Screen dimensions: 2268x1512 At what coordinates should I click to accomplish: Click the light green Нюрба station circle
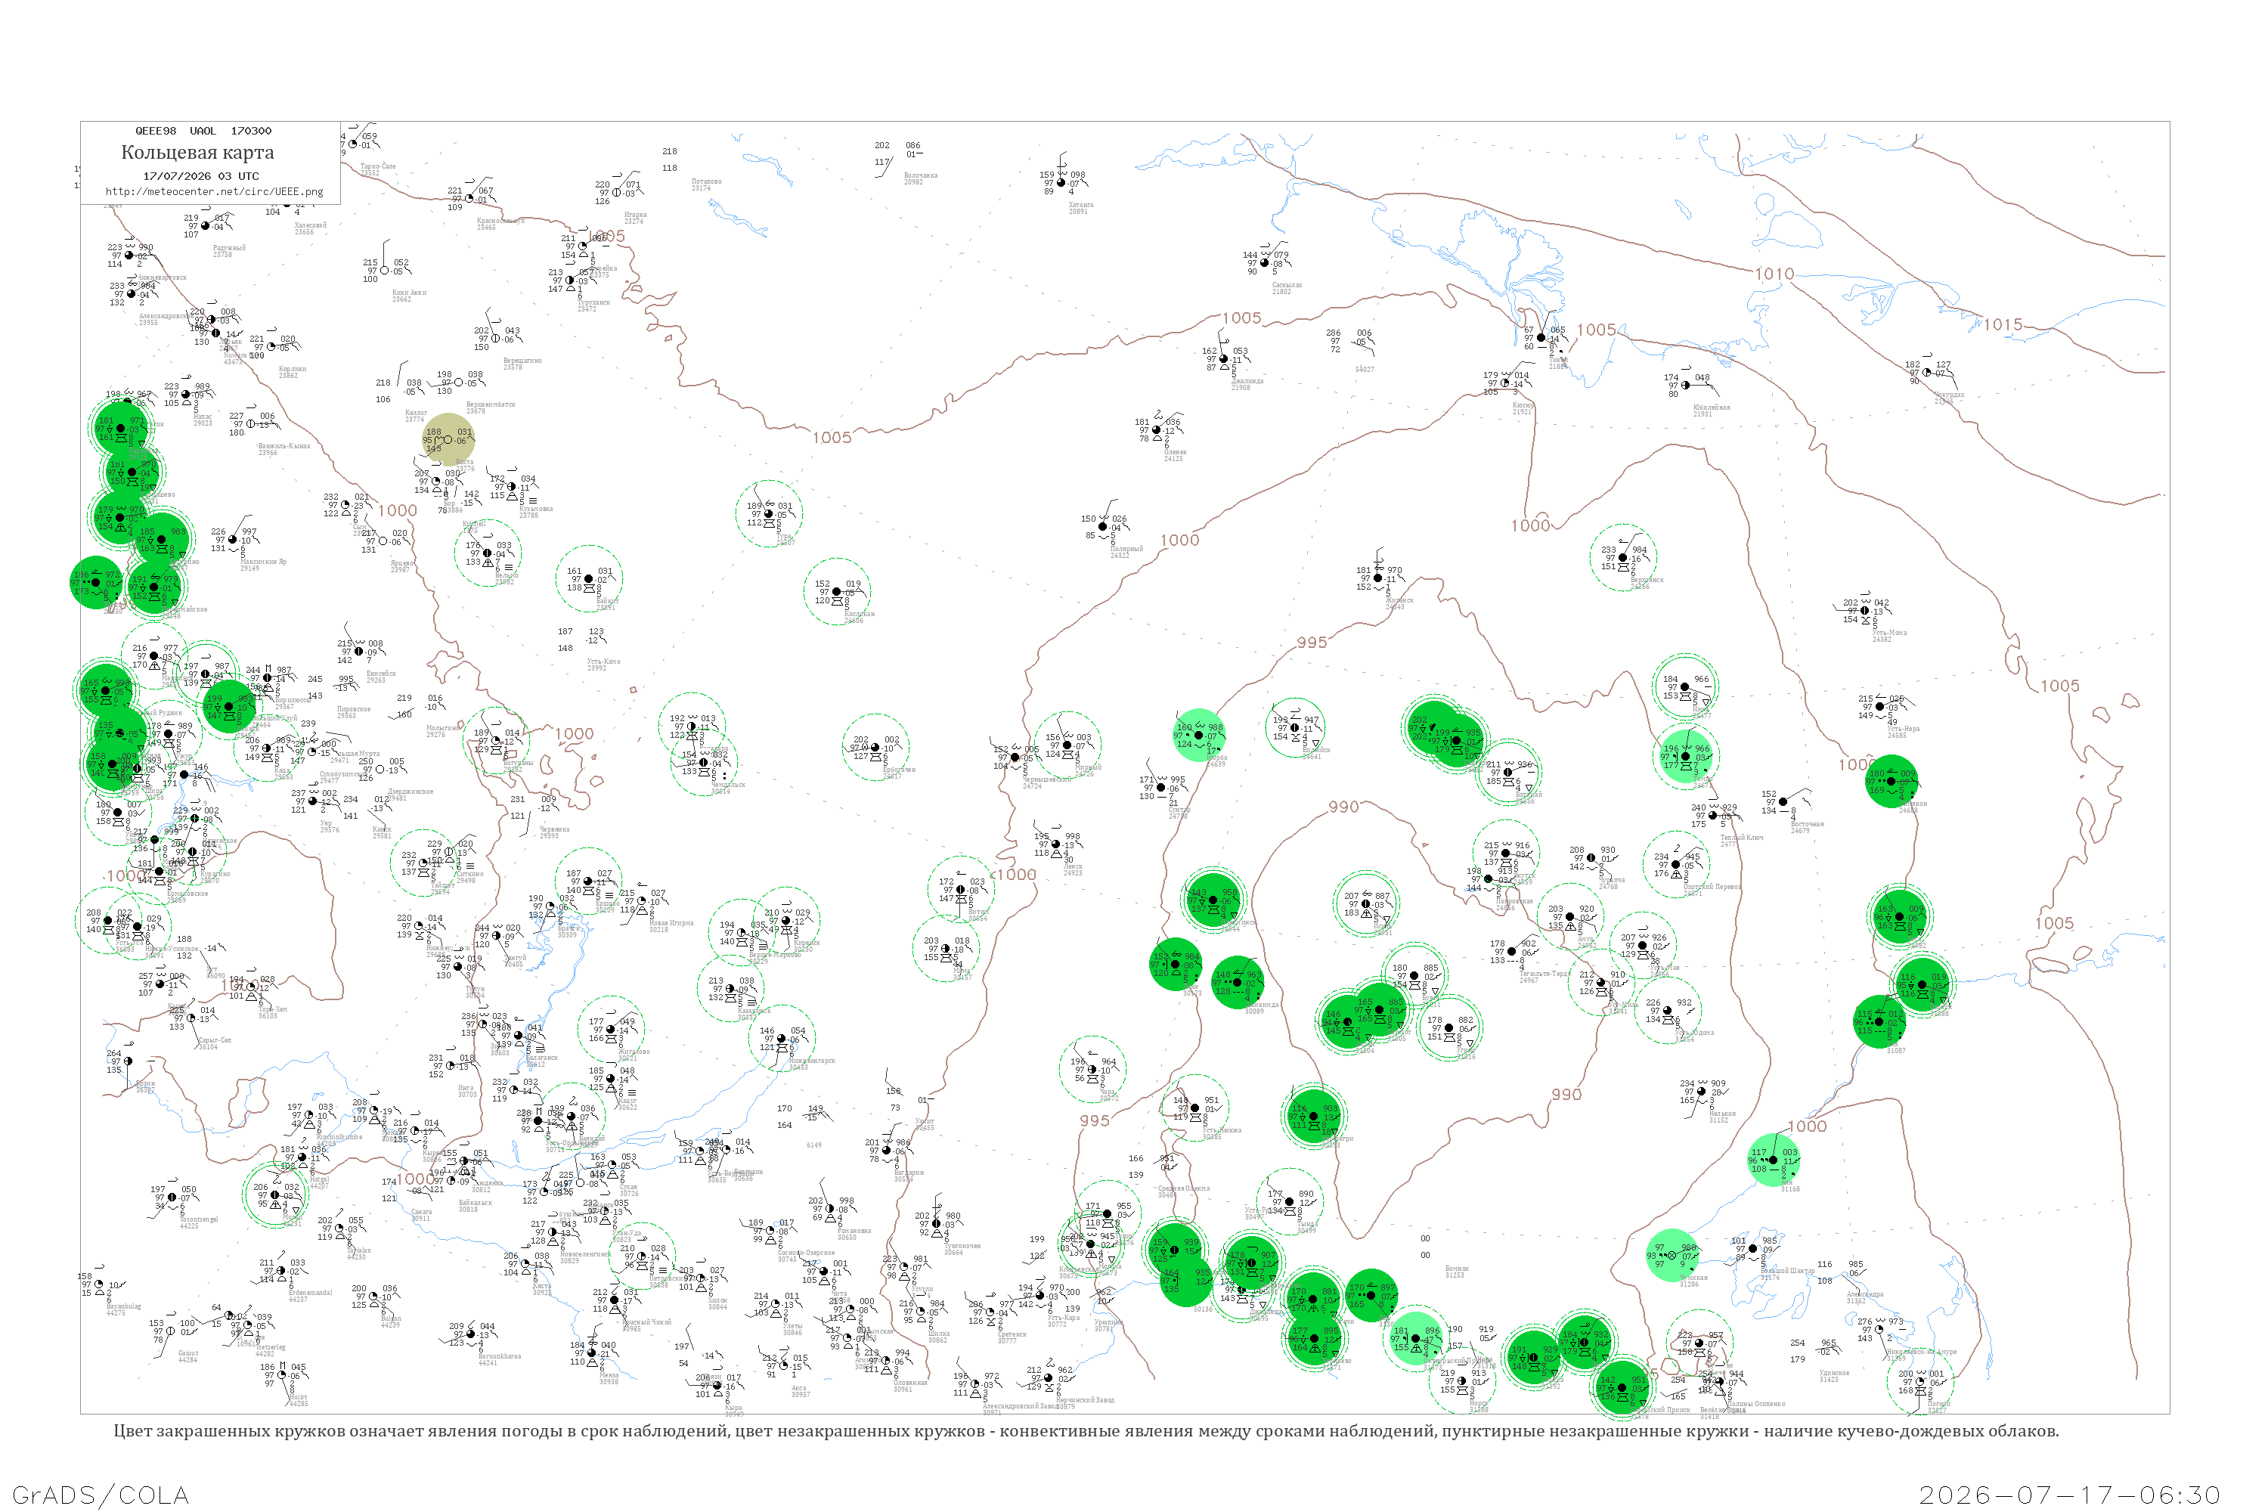(1200, 736)
